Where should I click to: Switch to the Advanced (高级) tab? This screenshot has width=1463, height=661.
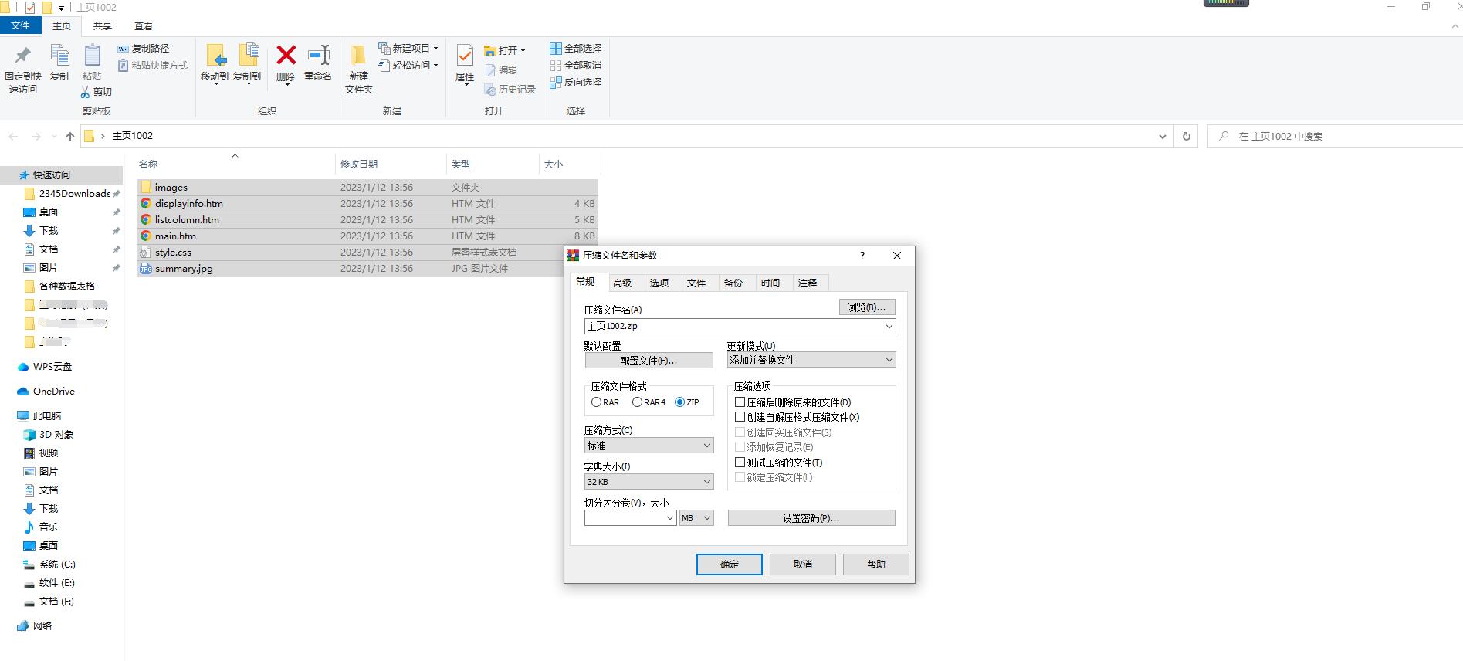tap(622, 283)
